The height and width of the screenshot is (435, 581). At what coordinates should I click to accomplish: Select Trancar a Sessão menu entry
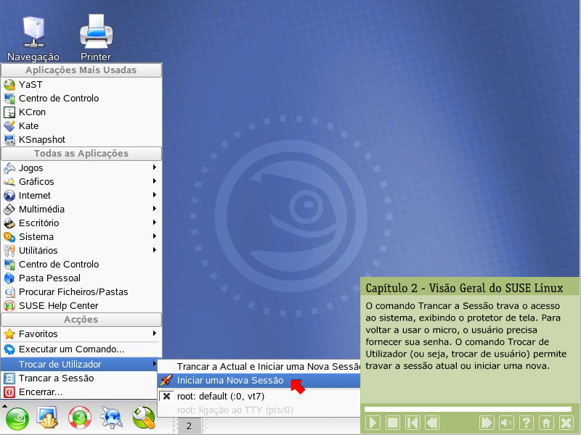point(56,378)
